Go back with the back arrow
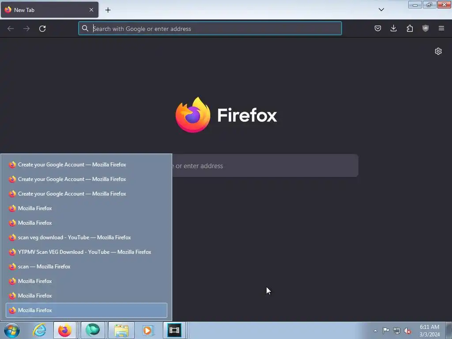452x339 pixels. (11, 29)
